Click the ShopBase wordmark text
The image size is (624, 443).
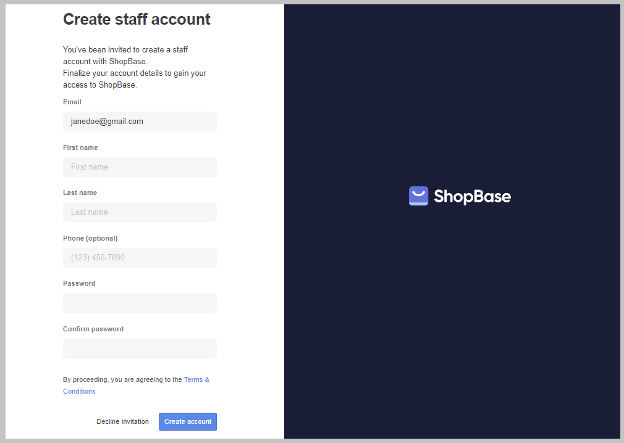click(x=473, y=197)
